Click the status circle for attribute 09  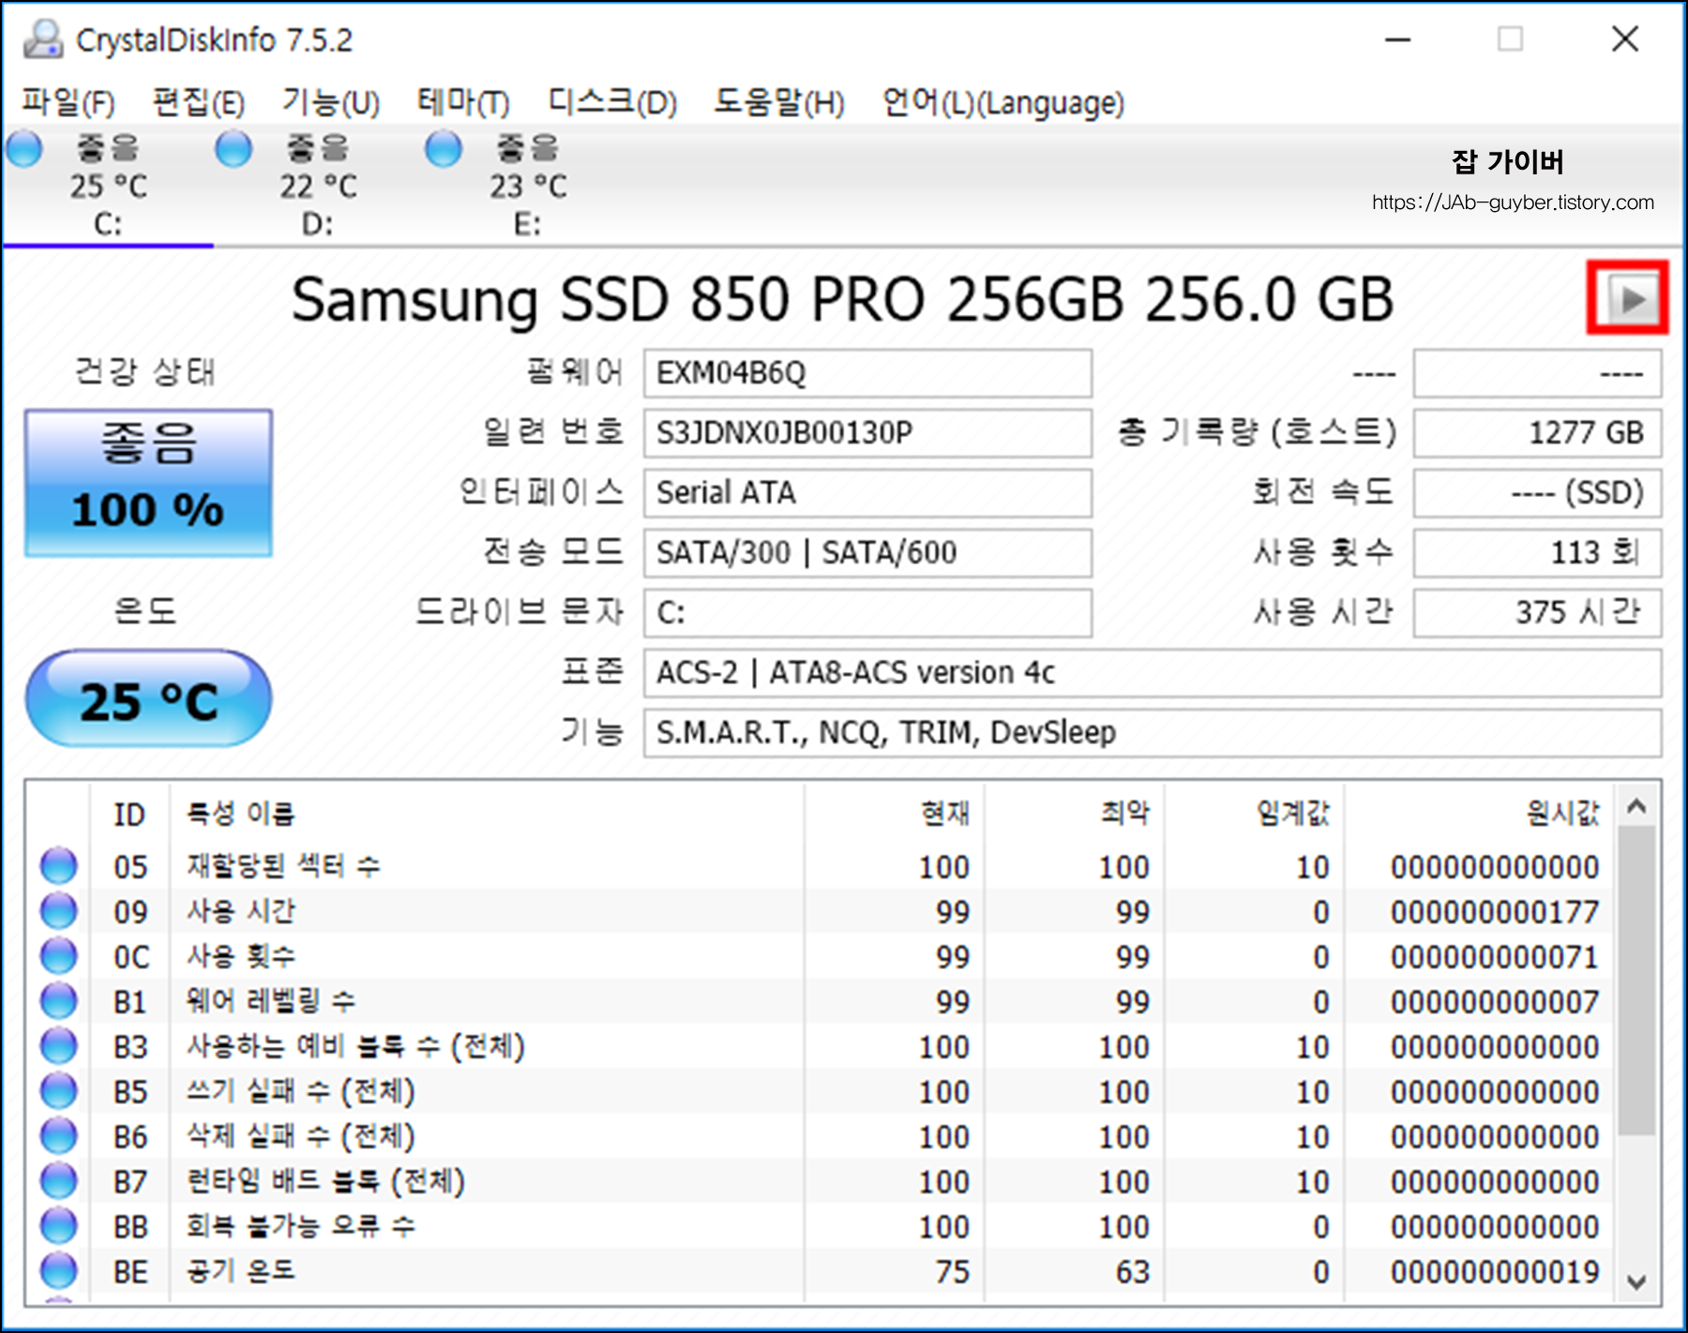click(59, 910)
